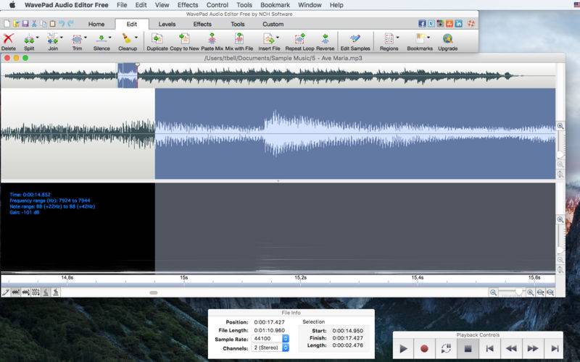This screenshot has height=362, width=580.
Task: Open the Split dropdown arrow
Action: click(x=38, y=38)
